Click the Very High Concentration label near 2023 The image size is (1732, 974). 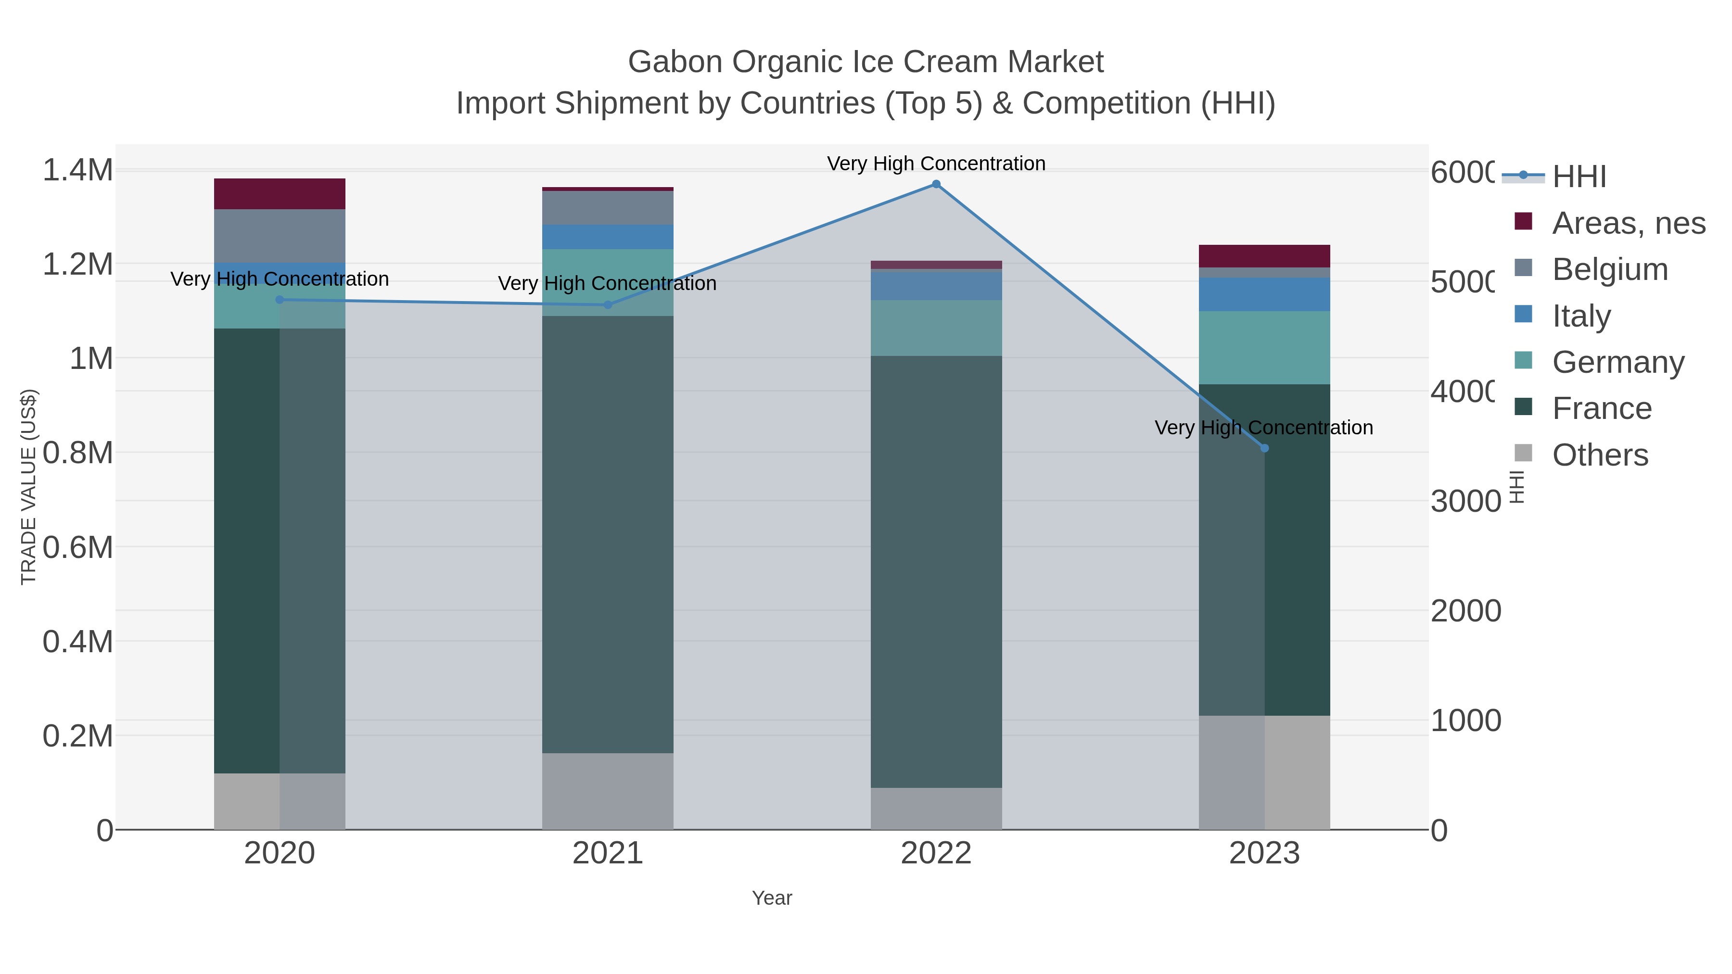(1264, 428)
